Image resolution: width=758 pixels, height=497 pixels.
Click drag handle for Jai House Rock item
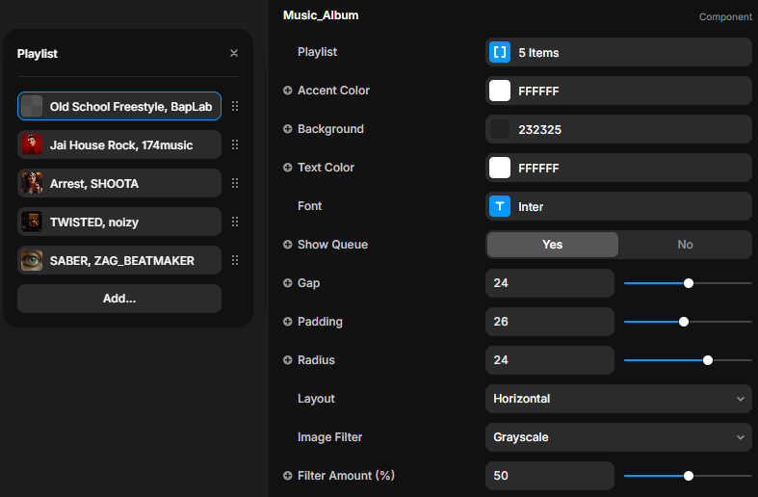(x=235, y=144)
